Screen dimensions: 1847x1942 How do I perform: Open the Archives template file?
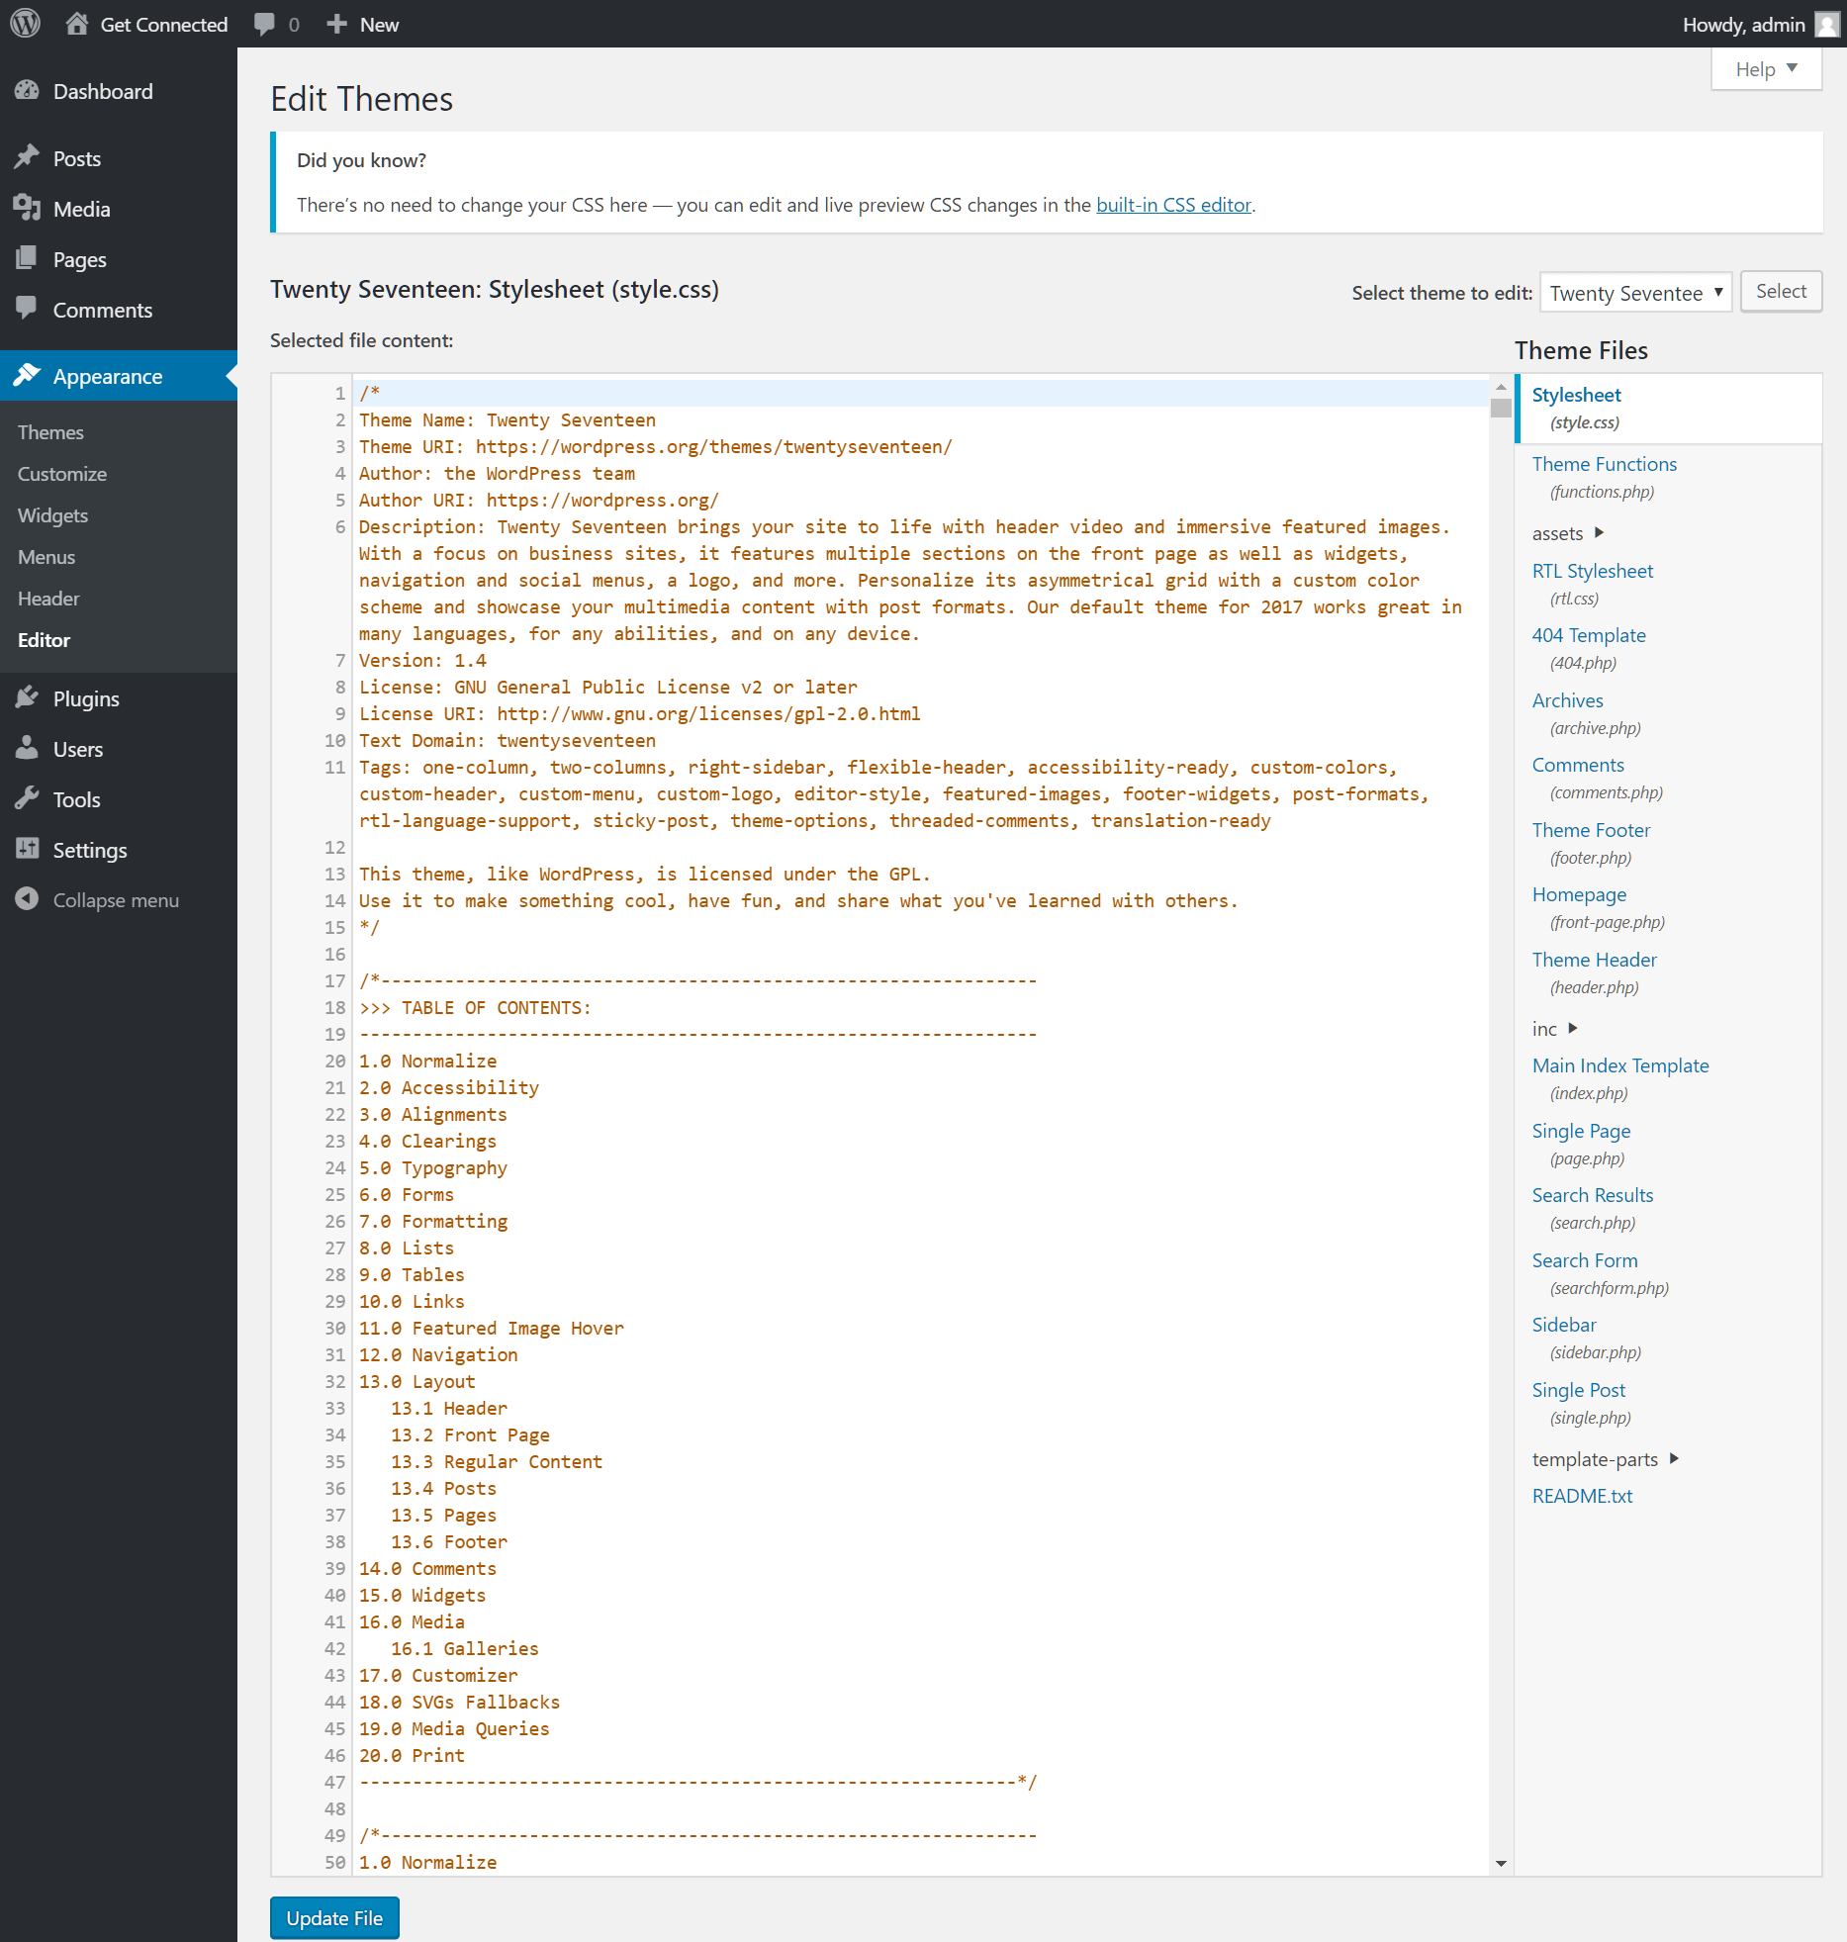click(x=1568, y=700)
